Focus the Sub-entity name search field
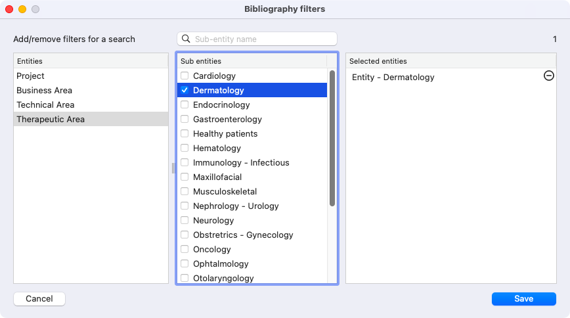570x318 pixels. pos(257,39)
